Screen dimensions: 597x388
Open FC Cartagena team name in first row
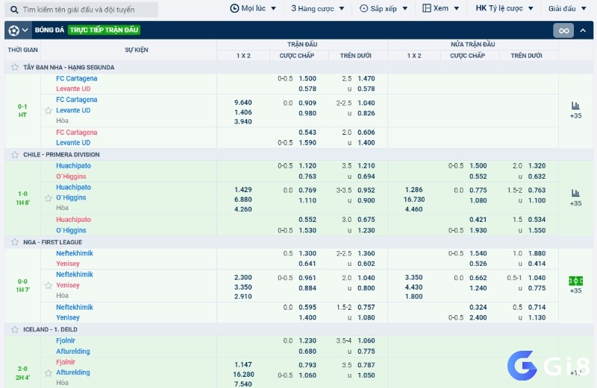(77, 79)
